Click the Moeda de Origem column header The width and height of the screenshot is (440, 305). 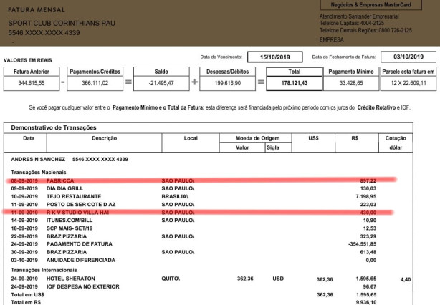point(257,138)
